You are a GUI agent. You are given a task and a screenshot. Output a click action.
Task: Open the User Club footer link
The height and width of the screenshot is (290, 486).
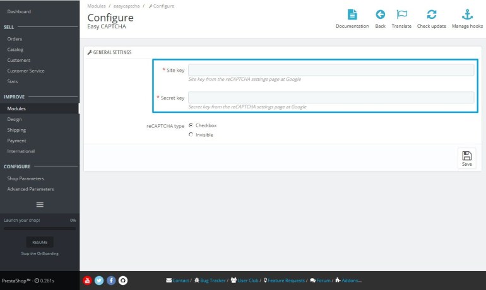[x=248, y=281]
